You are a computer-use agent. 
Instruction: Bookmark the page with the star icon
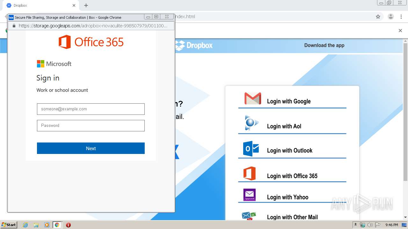coord(378,17)
